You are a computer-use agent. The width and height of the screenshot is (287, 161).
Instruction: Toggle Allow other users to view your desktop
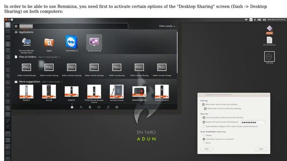pyautogui.click(x=203, y=105)
